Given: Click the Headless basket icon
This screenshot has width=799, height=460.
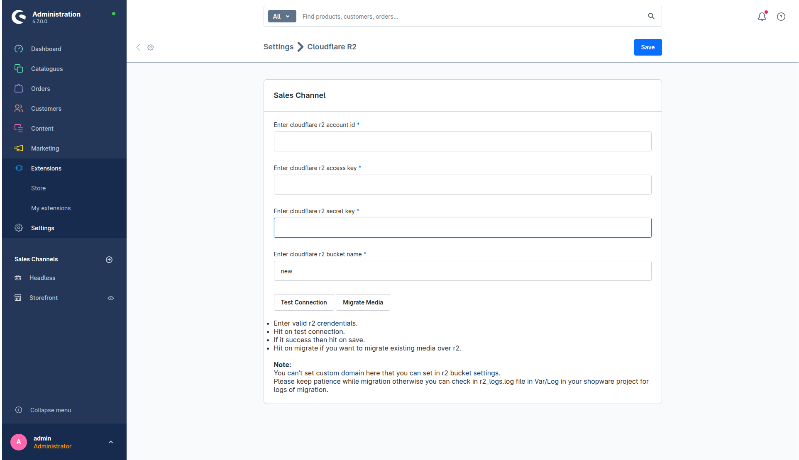Looking at the screenshot, I should tap(18, 278).
